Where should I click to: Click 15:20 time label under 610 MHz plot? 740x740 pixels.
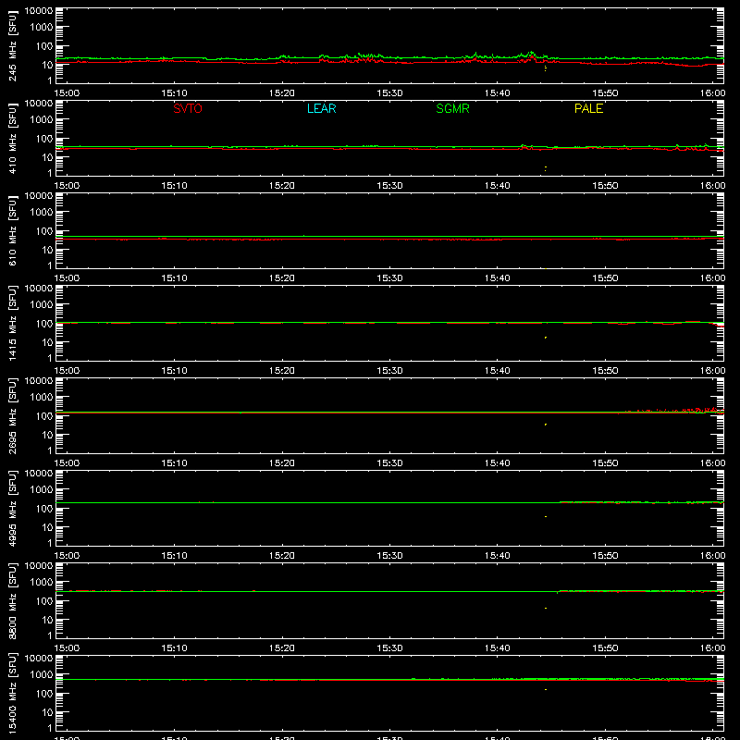(282, 278)
